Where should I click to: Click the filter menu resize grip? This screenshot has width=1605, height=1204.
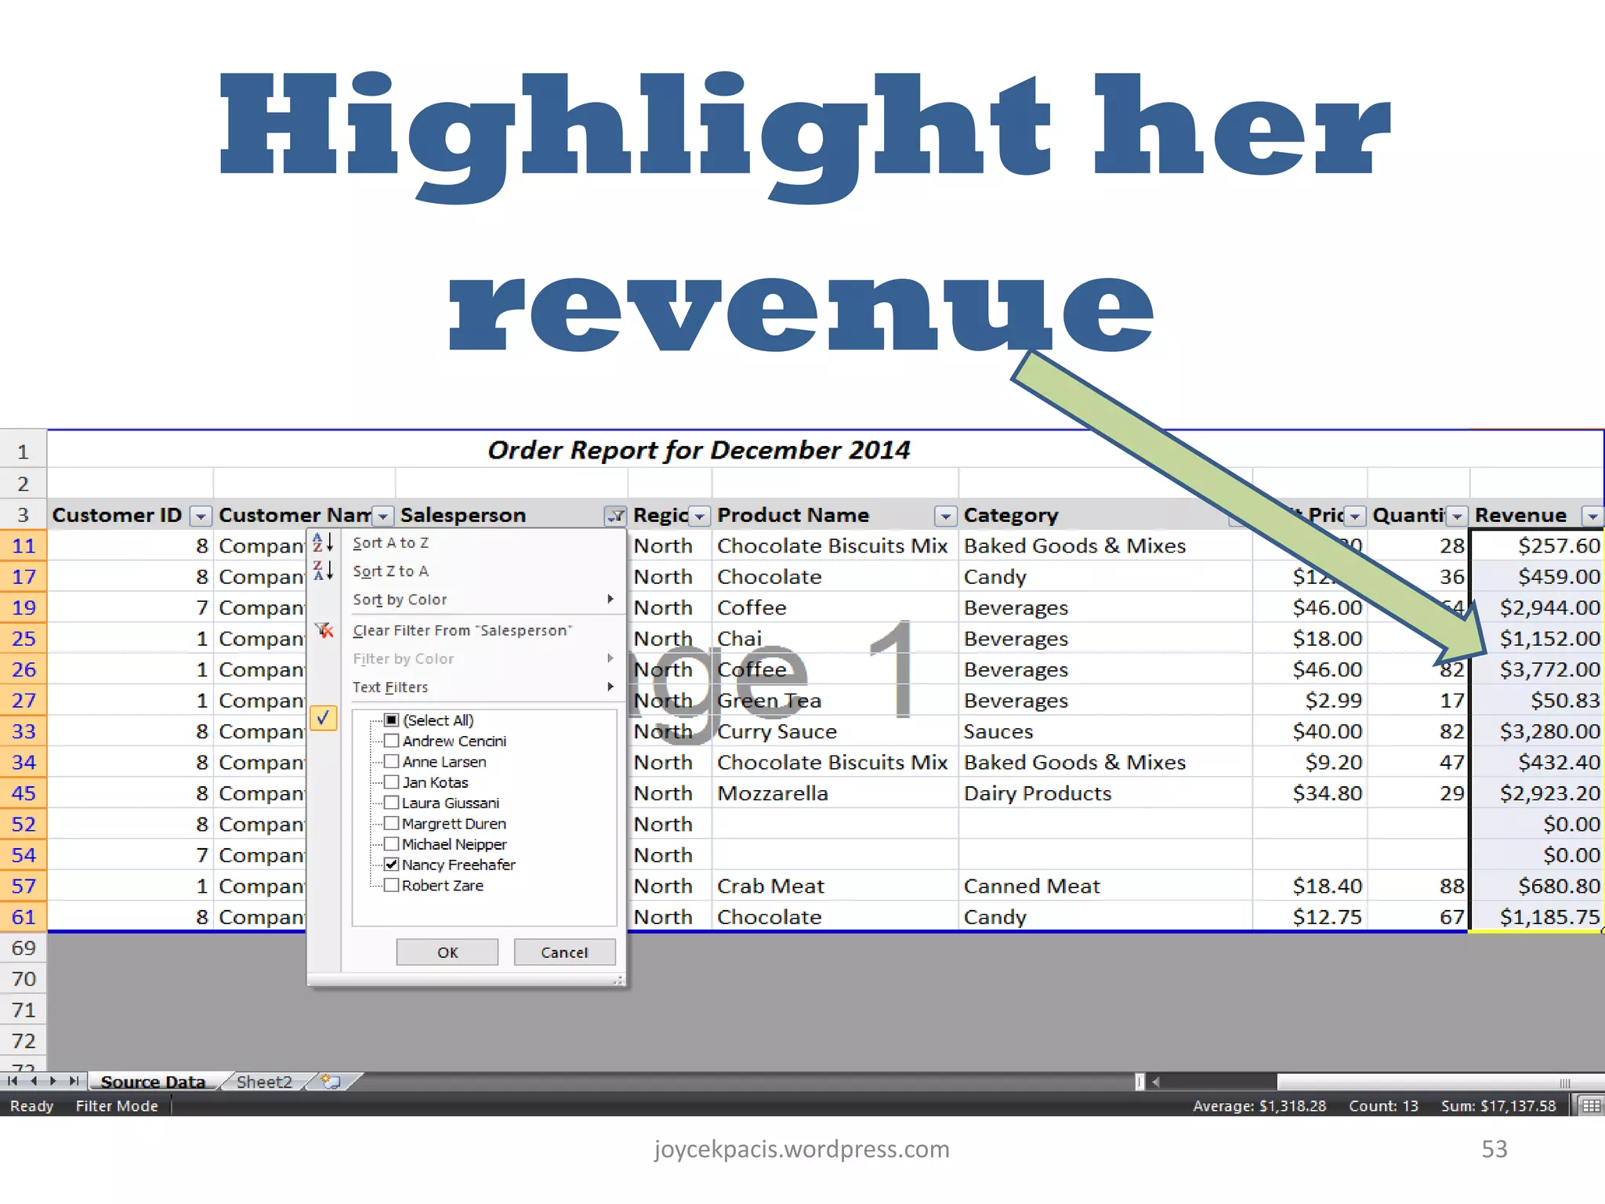pyautogui.click(x=618, y=980)
